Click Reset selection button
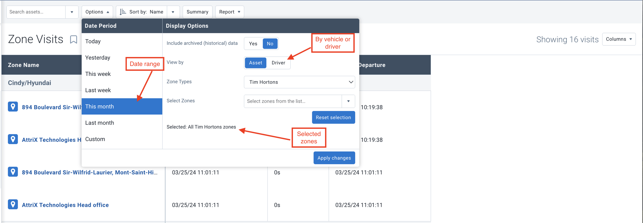The width and height of the screenshot is (643, 223). [x=333, y=118]
